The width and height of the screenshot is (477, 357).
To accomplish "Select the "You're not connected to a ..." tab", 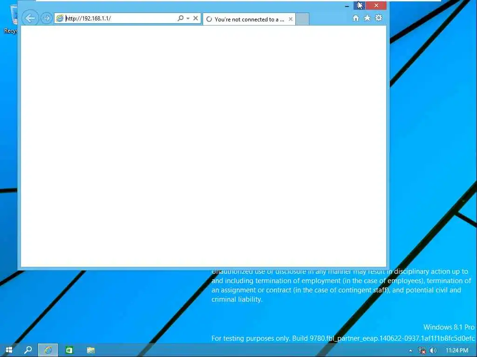I will click(249, 19).
